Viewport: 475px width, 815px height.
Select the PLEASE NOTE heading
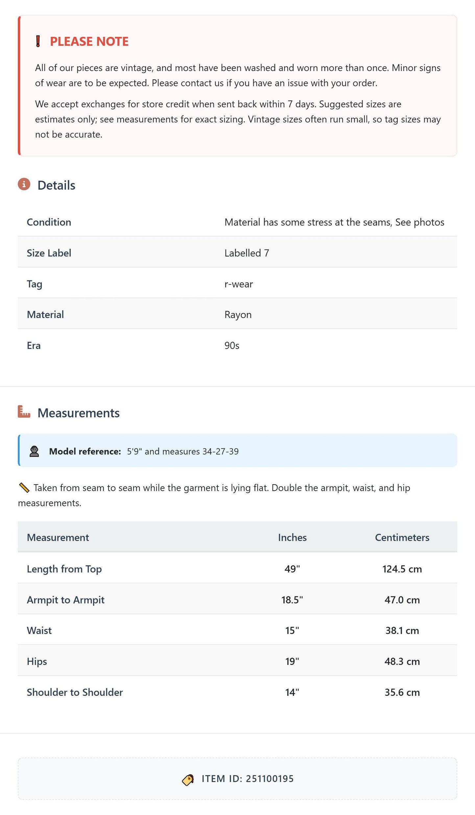click(89, 41)
